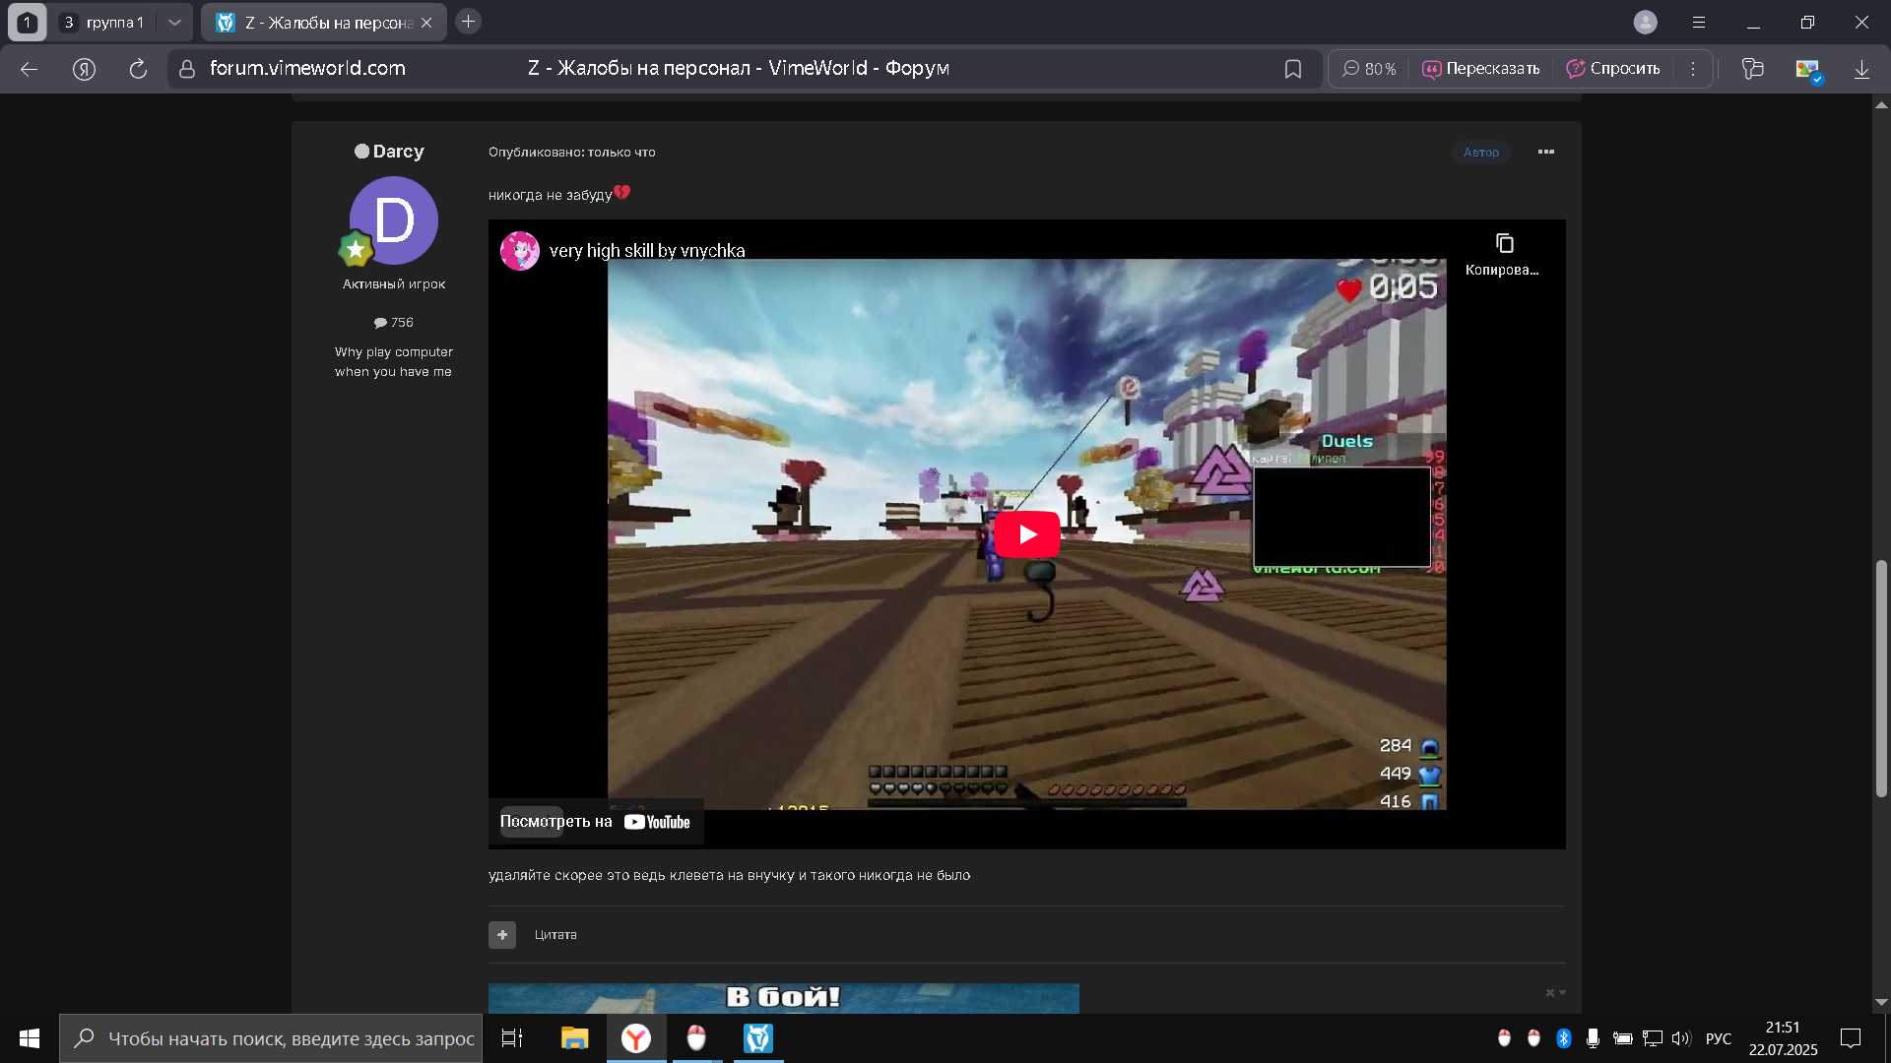The width and height of the screenshot is (1891, 1063).
Task: Switch to Yandex Browser taskbar icon
Action: [636, 1038]
